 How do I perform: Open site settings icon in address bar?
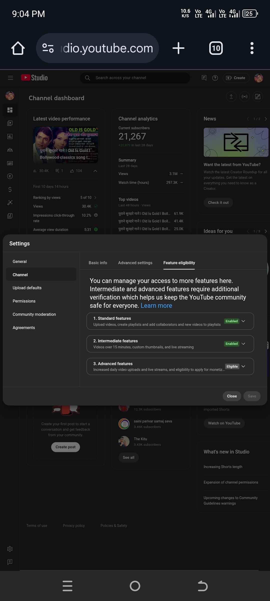tap(48, 48)
